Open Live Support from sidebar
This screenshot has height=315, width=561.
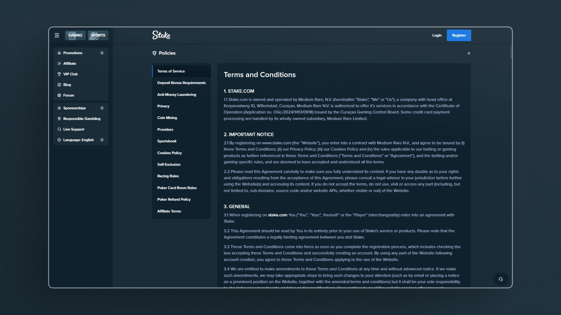click(x=81, y=129)
